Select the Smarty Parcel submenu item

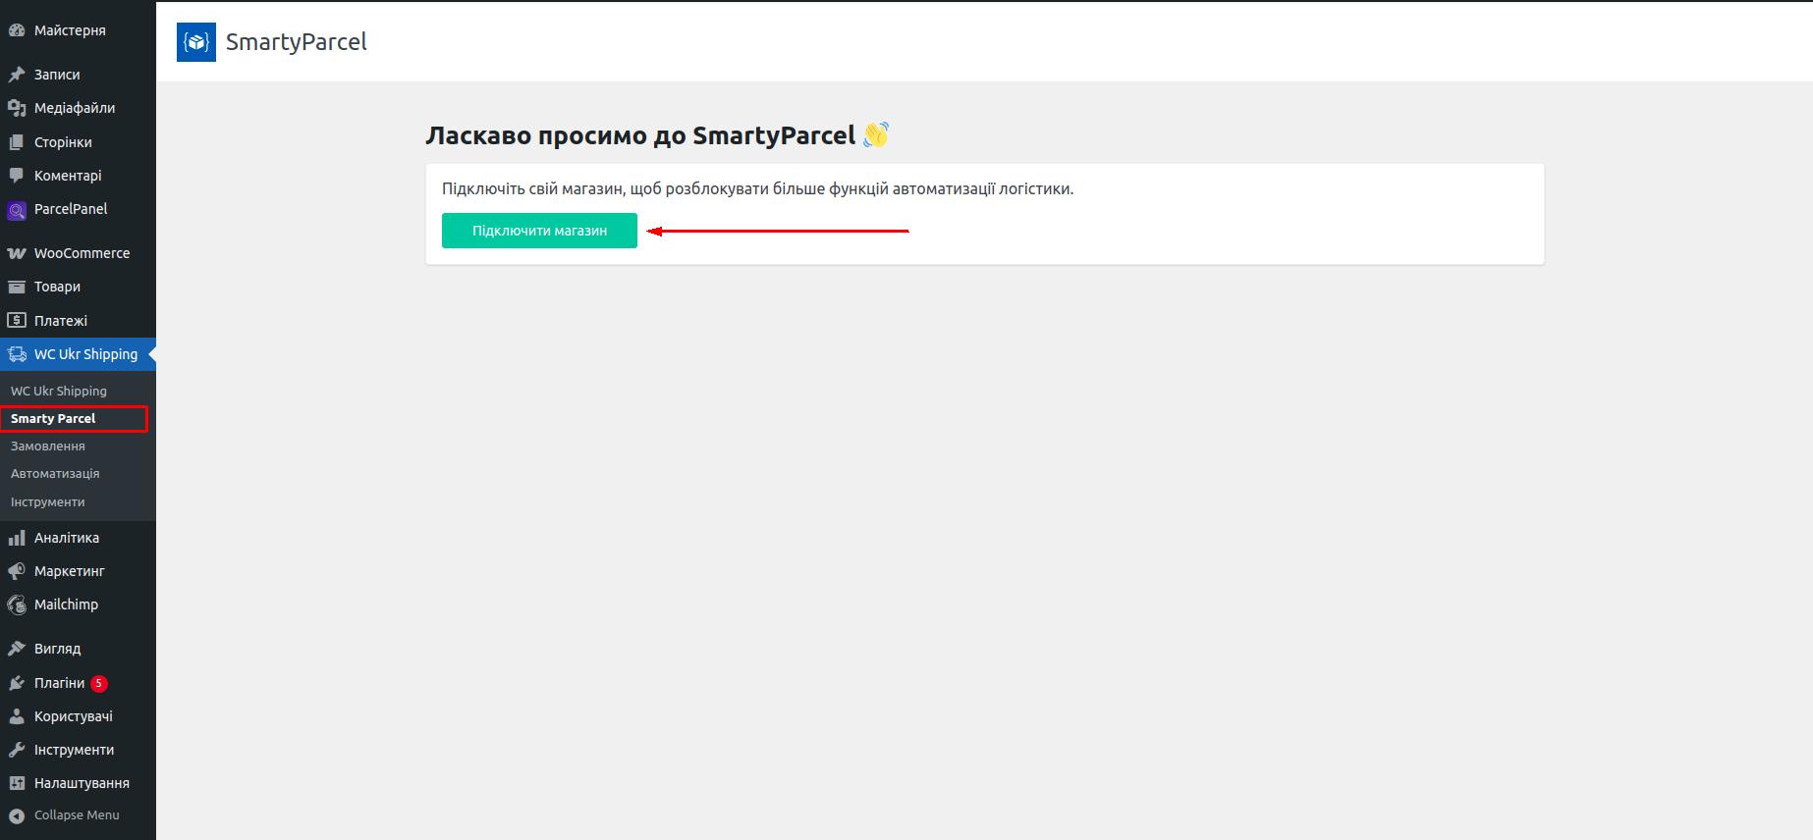point(53,419)
